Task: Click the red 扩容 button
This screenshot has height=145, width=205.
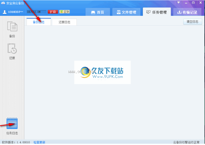Action: [53, 12]
